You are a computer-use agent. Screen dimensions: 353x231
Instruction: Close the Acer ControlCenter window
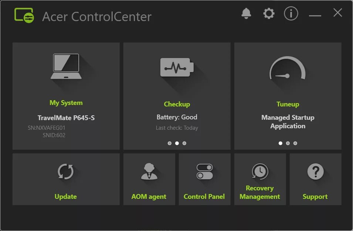338,13
